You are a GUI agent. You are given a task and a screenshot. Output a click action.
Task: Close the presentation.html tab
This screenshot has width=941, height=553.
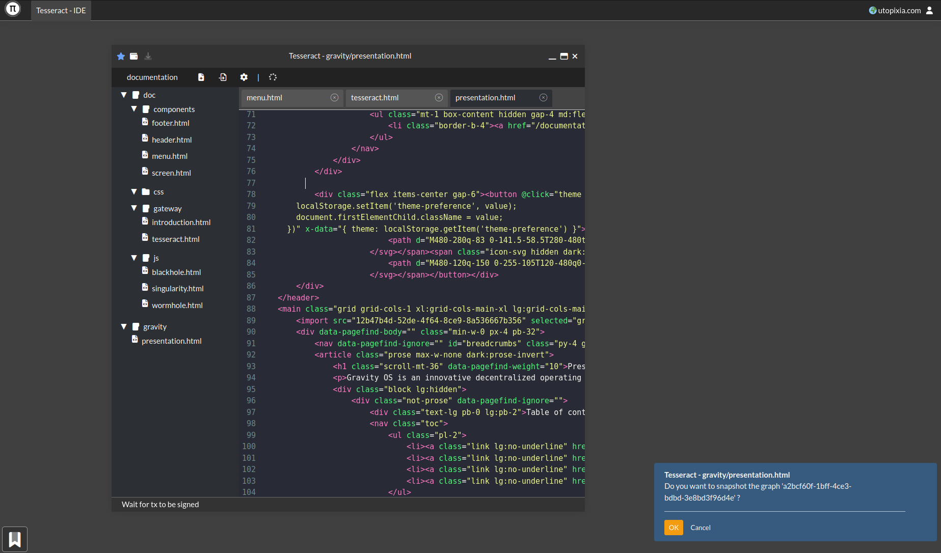point(543,97)
